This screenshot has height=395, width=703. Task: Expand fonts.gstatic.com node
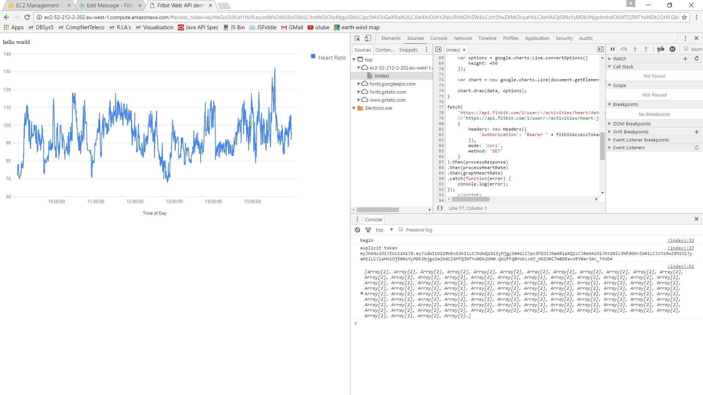[x=358, y=92]
